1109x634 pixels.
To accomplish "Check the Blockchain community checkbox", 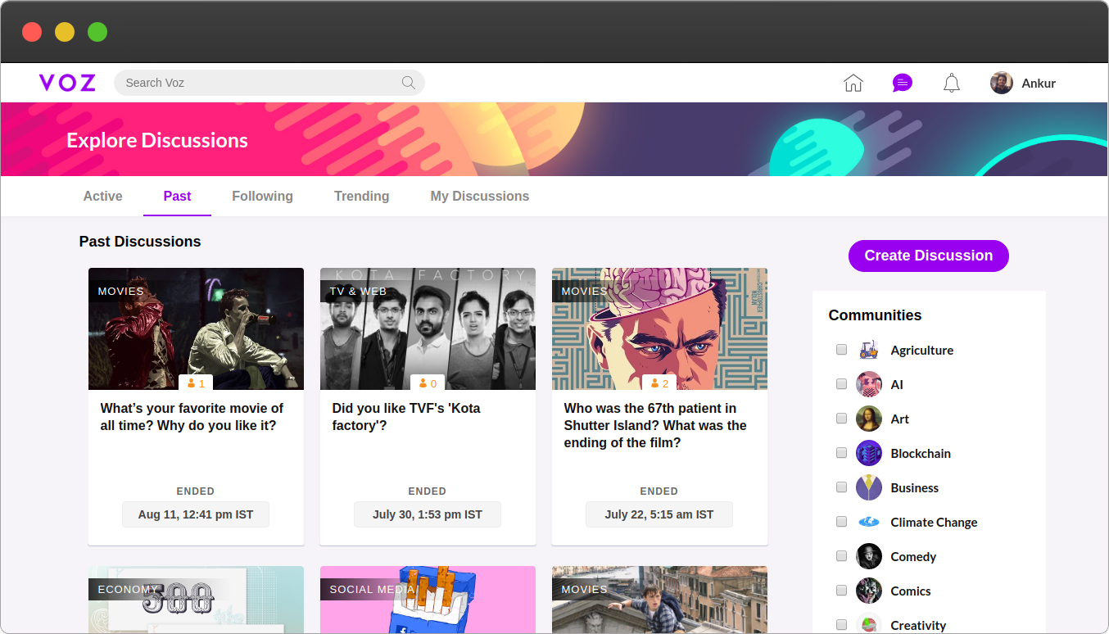I will coord(841,453).
